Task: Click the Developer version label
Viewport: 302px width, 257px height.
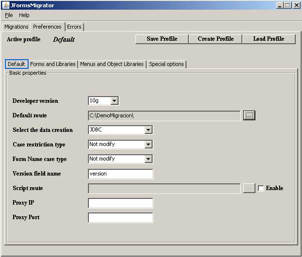Action: pos(35,101)
